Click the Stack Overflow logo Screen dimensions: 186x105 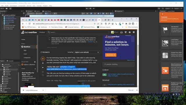[x=29, y=32]
